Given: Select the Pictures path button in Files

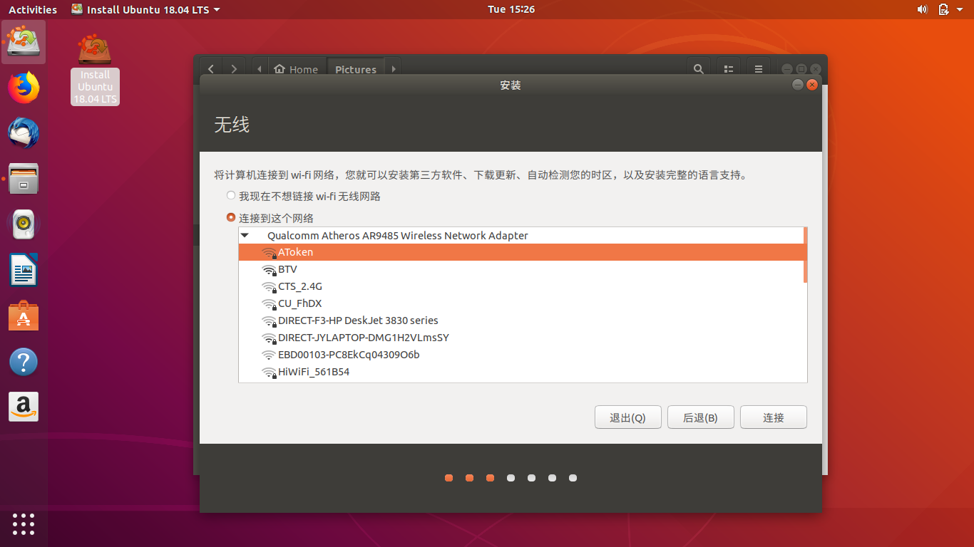Looking at the screenshot, I should point(356,69).
